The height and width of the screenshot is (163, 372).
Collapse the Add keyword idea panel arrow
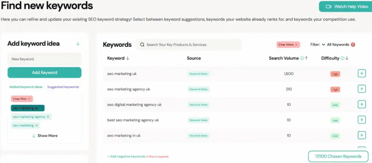[x=78, y=44]
